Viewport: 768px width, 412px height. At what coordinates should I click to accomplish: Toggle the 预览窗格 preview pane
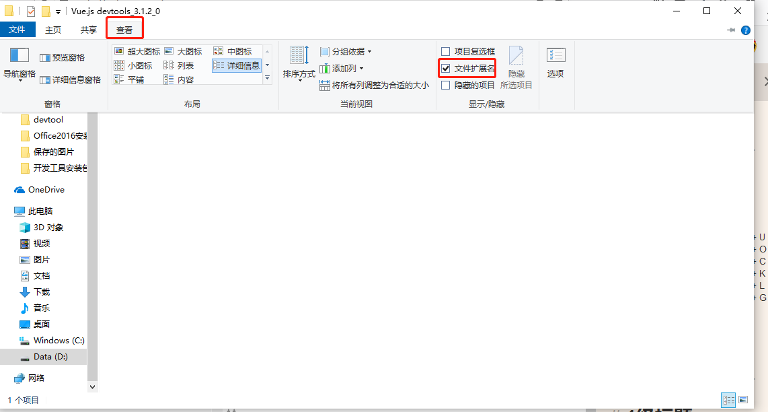pos(62,58)
